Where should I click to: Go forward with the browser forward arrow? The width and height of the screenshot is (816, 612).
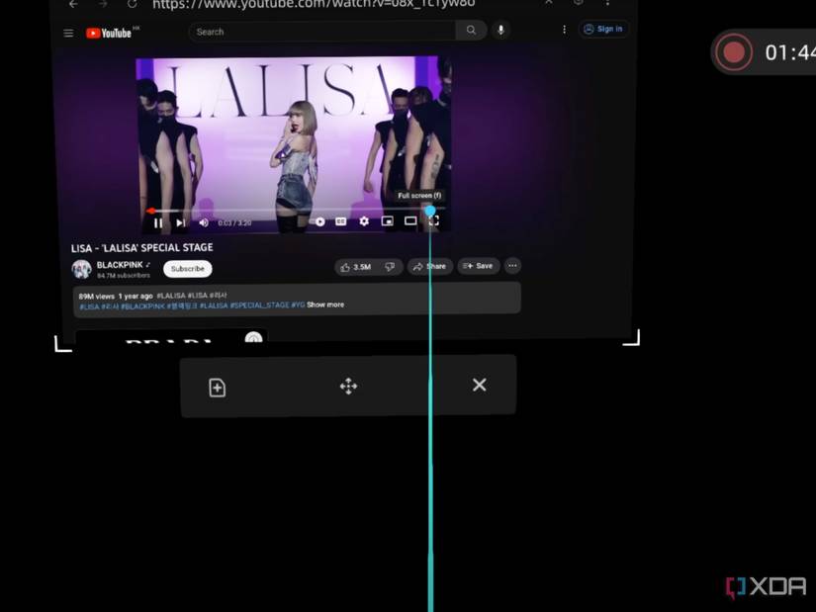pos(103,4)
